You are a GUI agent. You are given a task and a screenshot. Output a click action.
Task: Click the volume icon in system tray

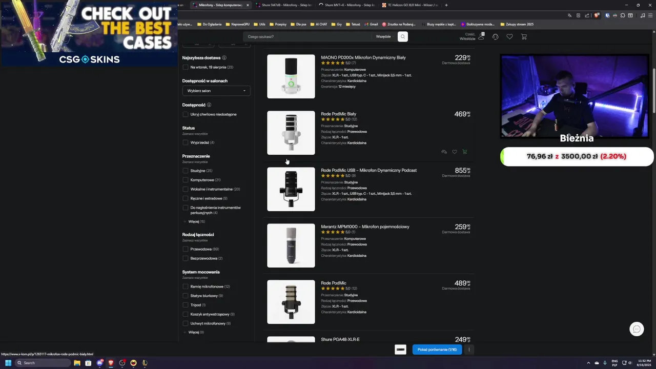pyautogui.click(x=630, y=363)
